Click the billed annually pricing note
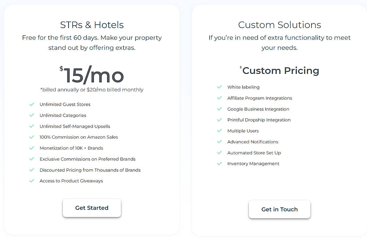 (92, 89)
